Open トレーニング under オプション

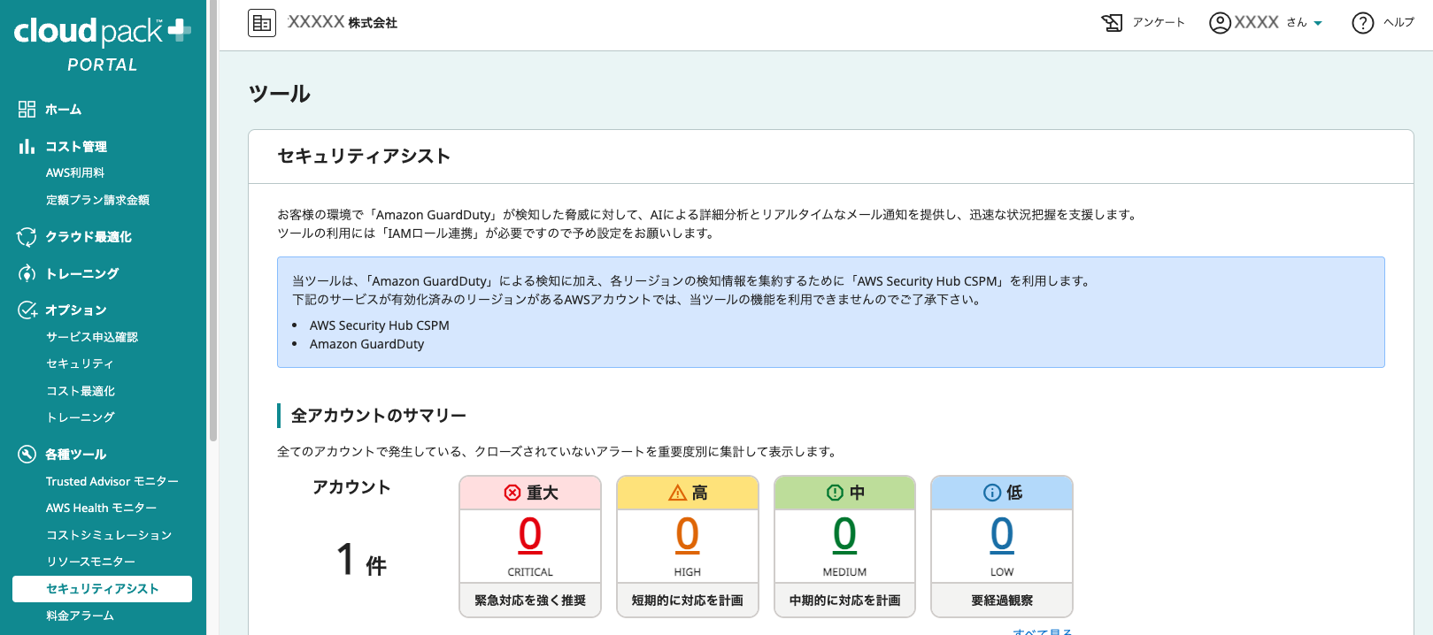(81, 417)
